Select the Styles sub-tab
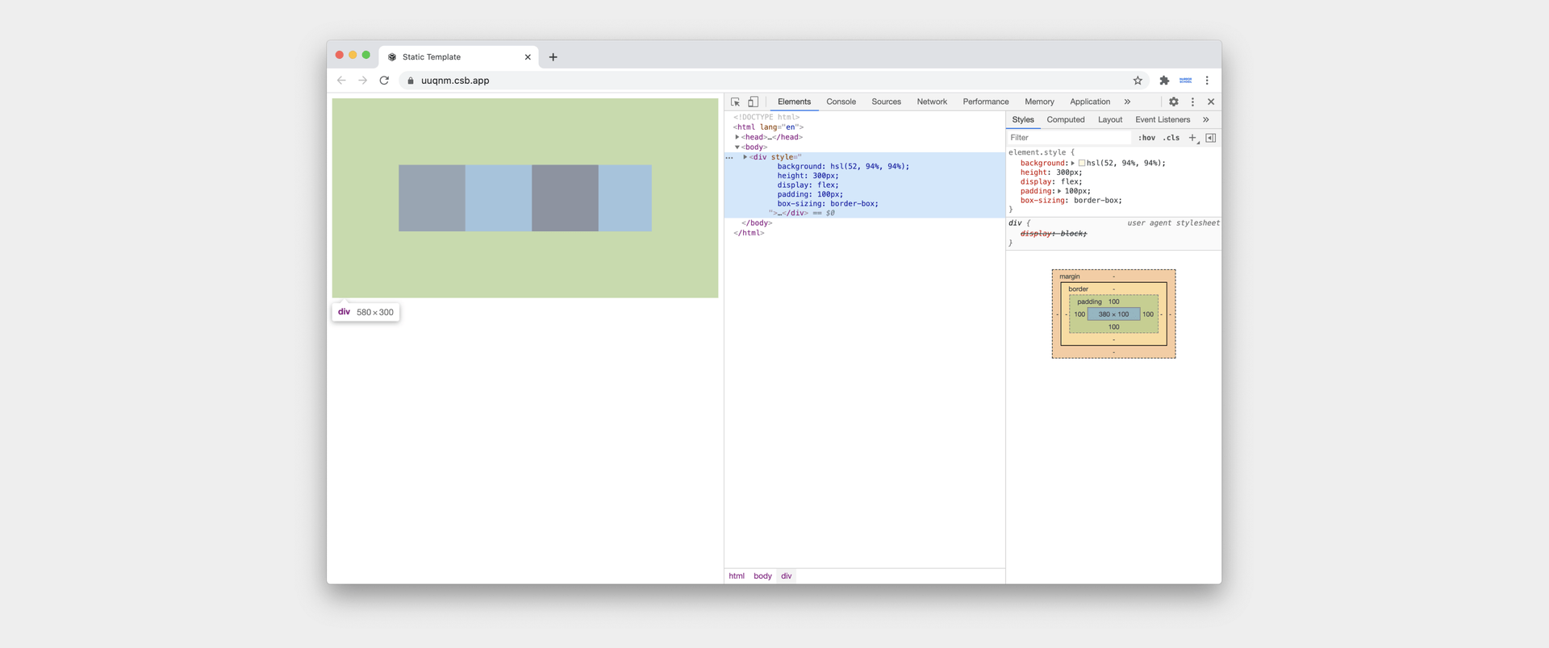The height and width of the screenshot is (648, 1549). (1023, 119)
